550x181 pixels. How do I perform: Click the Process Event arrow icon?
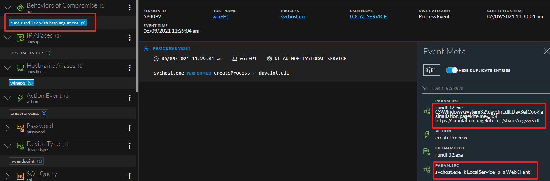146,48
